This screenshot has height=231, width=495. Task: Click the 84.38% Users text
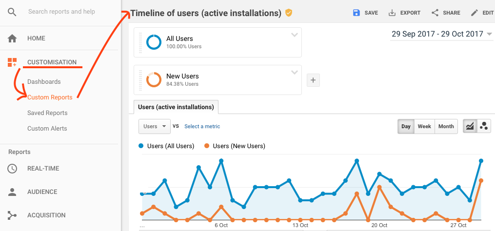tap(182, 84)
